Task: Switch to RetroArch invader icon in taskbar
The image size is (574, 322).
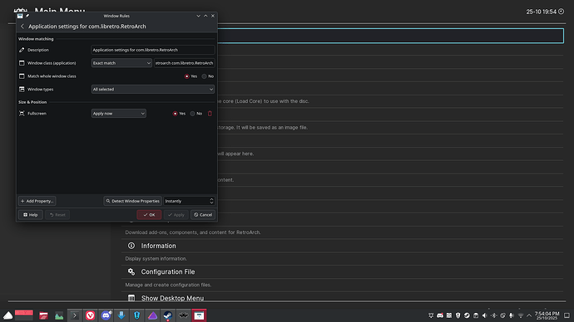Action: click(x=184, y=315)
